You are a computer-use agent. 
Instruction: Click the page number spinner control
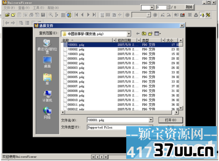168,7
